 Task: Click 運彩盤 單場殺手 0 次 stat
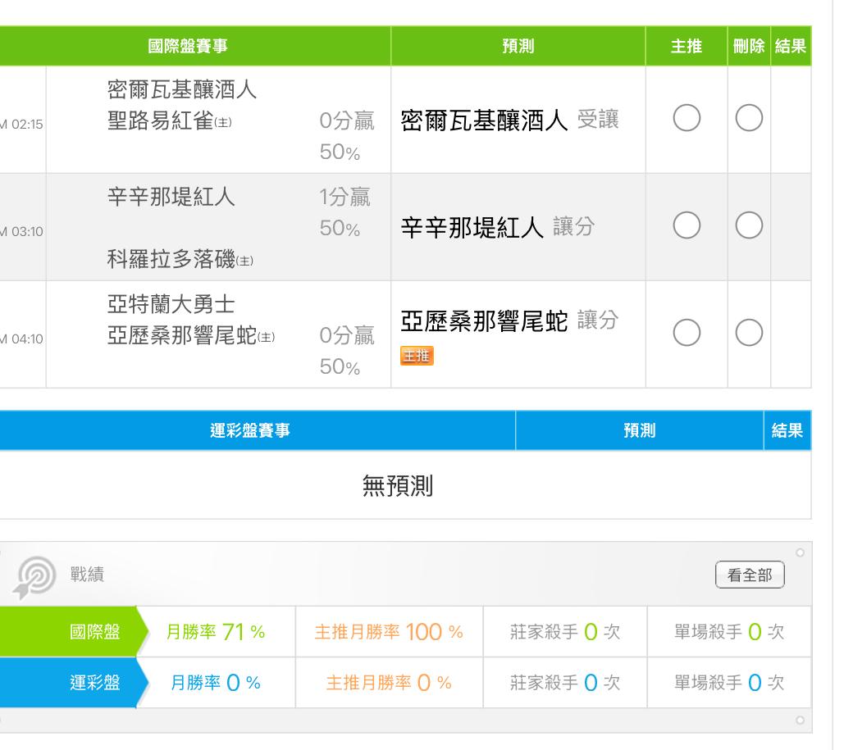click(729, 683)
